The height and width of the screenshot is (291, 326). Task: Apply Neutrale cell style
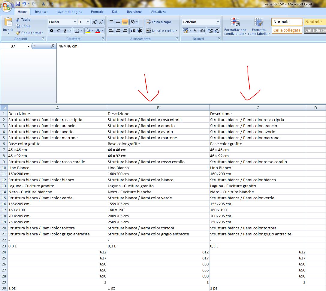(x=315, y=22)
